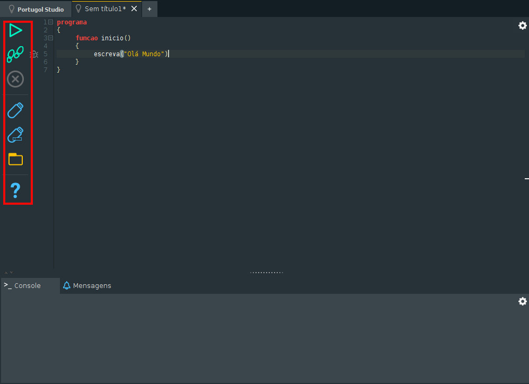Click line number 2 in the gutter
Image resolution: width=529 pixels, height=384 pixels.
point(46,30)
